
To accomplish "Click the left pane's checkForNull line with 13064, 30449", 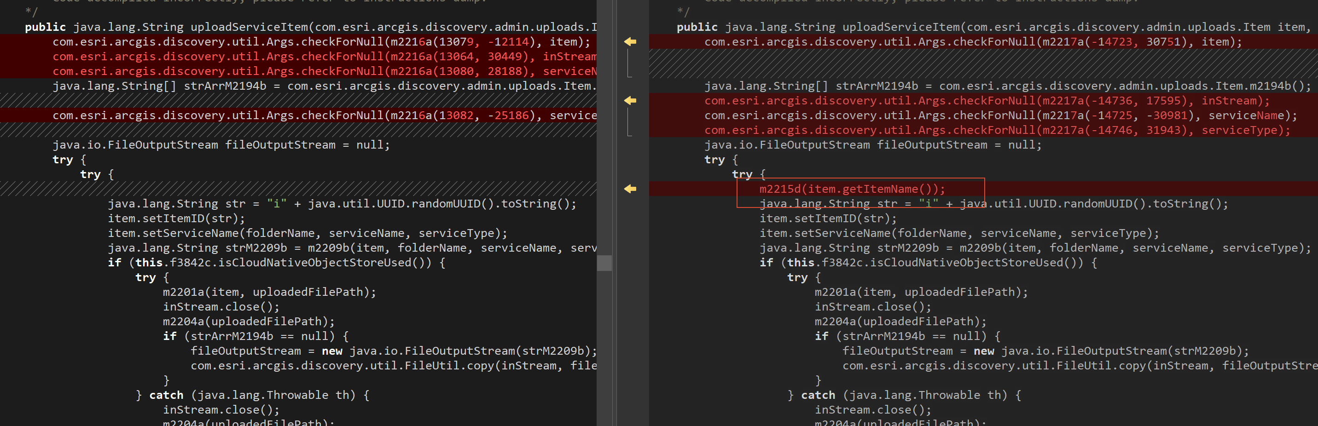I will pyautogui.click(x=325, y=56).
